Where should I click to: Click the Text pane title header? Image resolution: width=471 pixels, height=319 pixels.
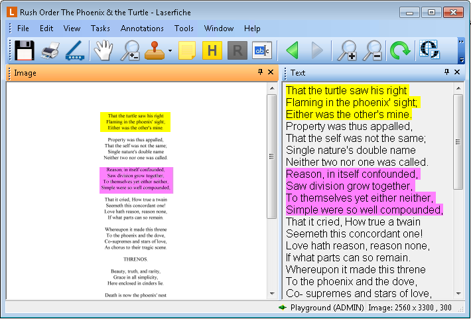point(372,73)
